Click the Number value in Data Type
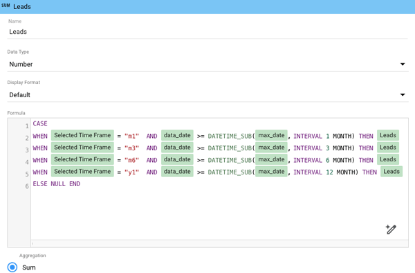 [21, 64]
